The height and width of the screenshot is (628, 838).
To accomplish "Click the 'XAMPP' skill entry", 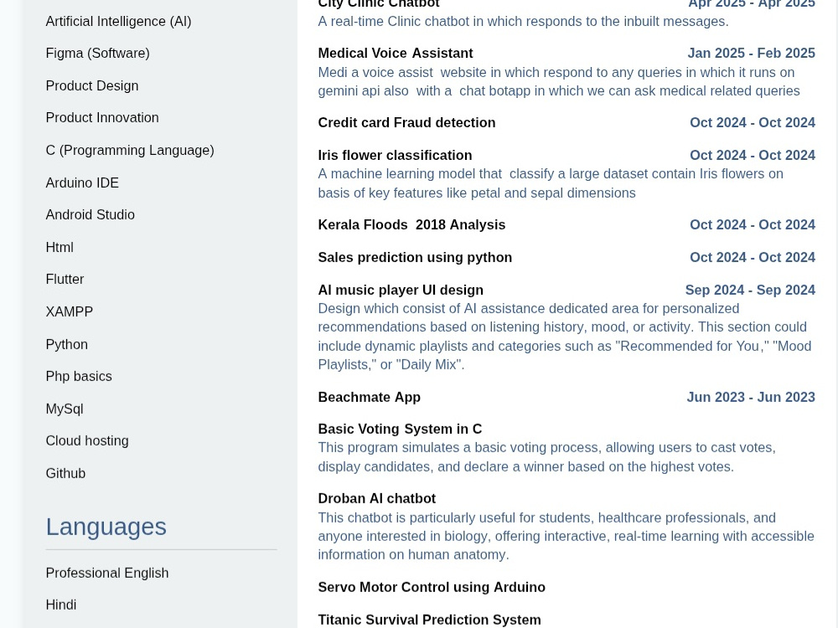I will coord(69,311).
